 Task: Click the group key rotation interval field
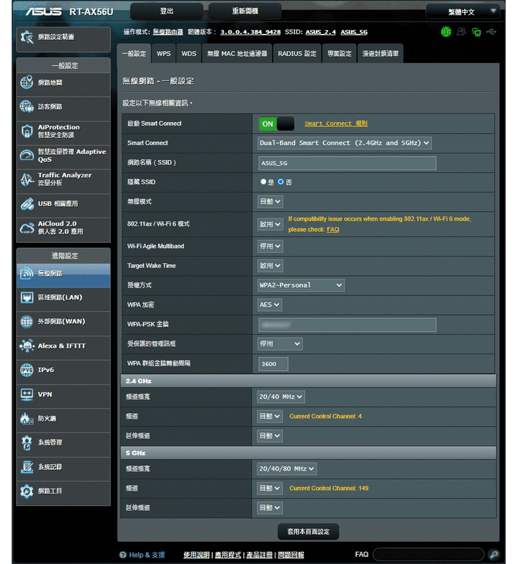click(273, 364)
